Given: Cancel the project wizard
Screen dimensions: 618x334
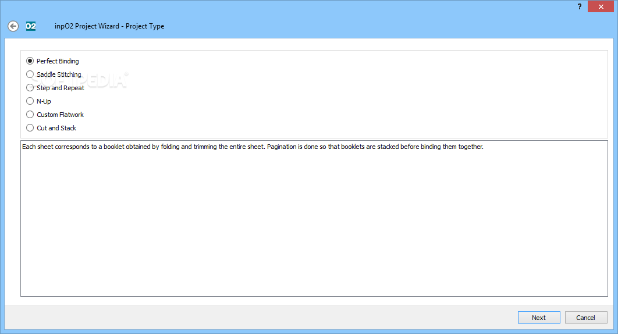Looking at the screenshot, I should coord(585,318).
